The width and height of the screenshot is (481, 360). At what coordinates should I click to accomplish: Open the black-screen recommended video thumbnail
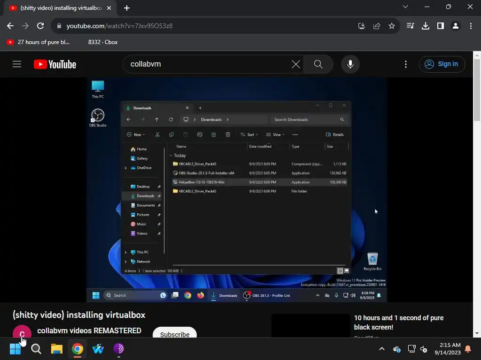(x=310, y=326)
